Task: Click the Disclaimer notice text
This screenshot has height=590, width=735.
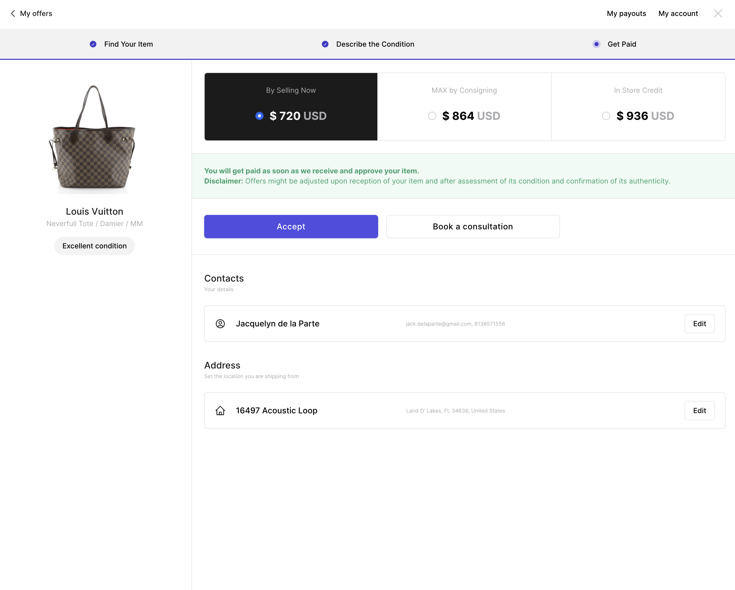Action: coord(437,181)
